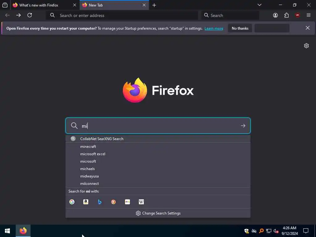This screenshot has width=316, height=237.
Task: Open the Windows Start menu
Action: pos(7,231)
